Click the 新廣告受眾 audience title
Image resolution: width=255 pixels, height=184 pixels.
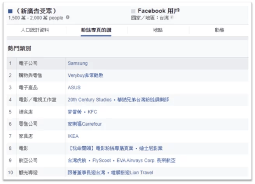36,11
